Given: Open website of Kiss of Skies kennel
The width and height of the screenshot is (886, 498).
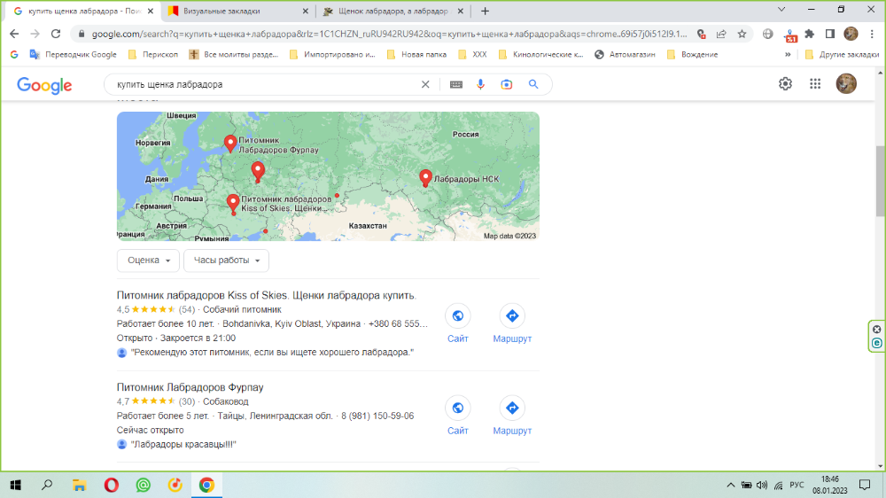Looking at the screenshot, I should 458,324.
